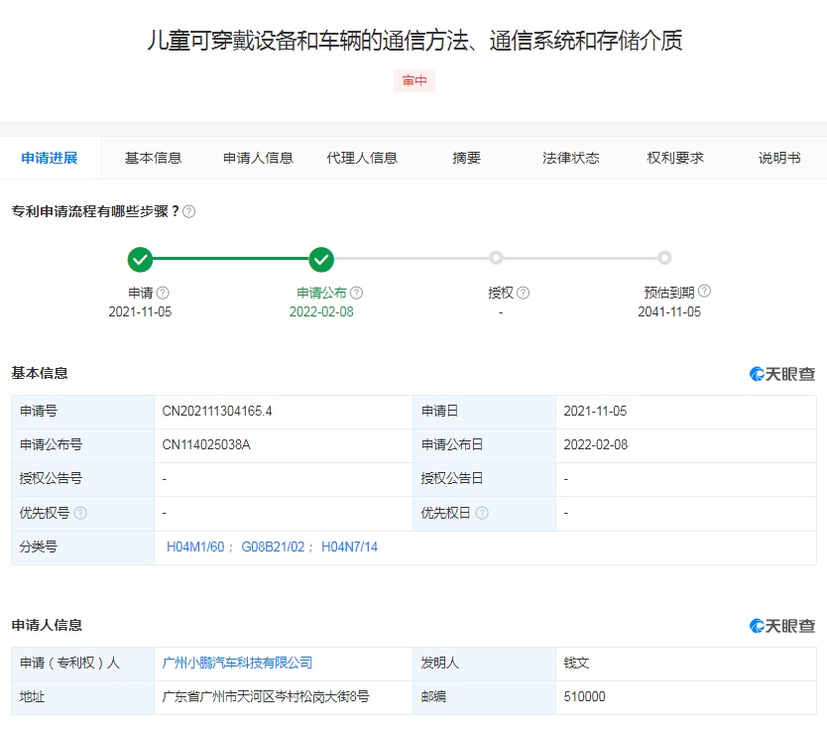Screen dimensions: 827x730
Task: Open classification link H04M1/60
Action: [x=196, y=547]
